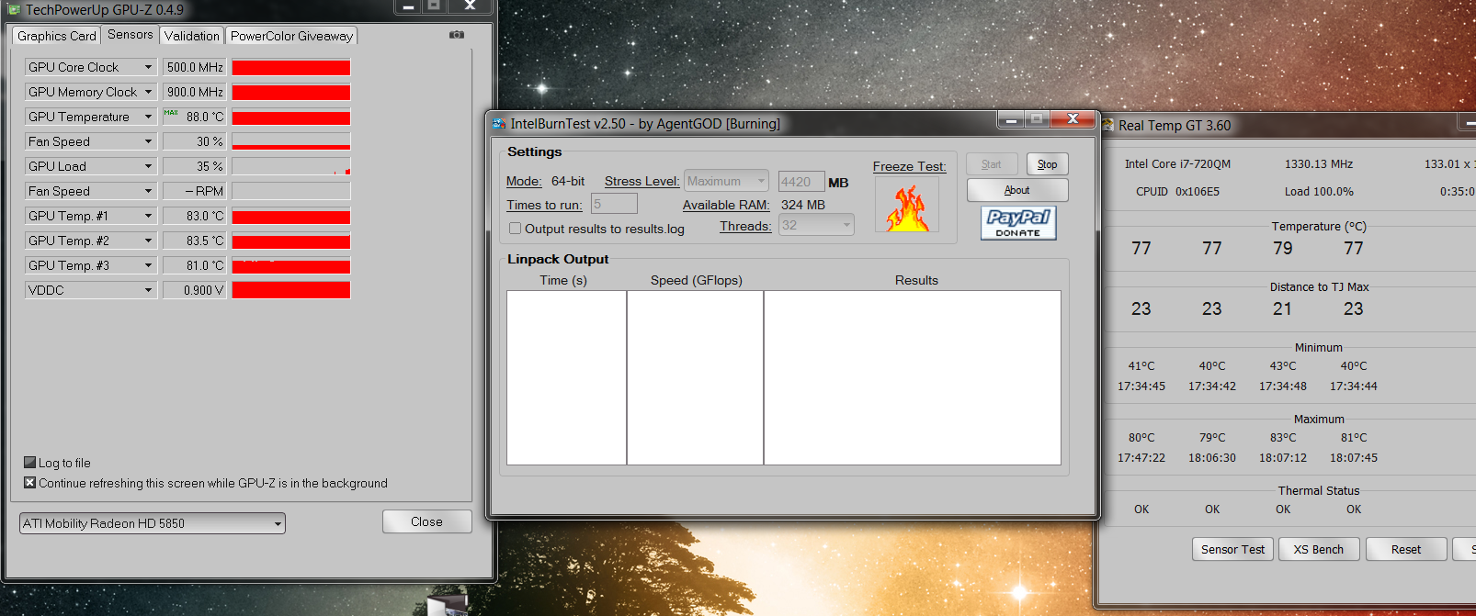1476x616 pixels.
Task: Click the 18:06:30 maximum timestamp
Action: coord(1212,457)
